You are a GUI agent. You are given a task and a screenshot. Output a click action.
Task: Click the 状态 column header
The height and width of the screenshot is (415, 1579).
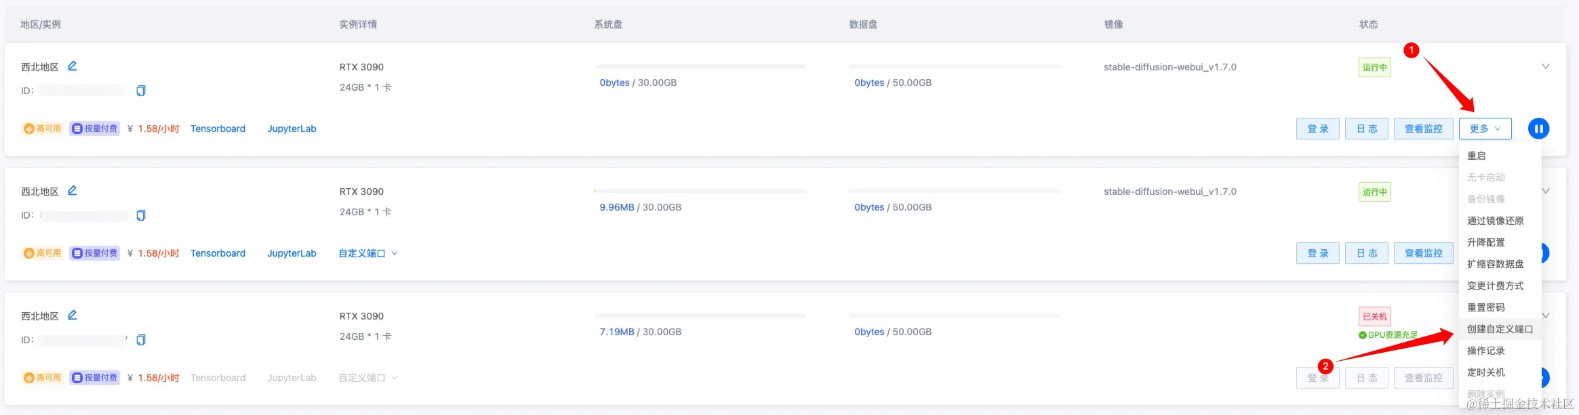[x=1368, y=24]
